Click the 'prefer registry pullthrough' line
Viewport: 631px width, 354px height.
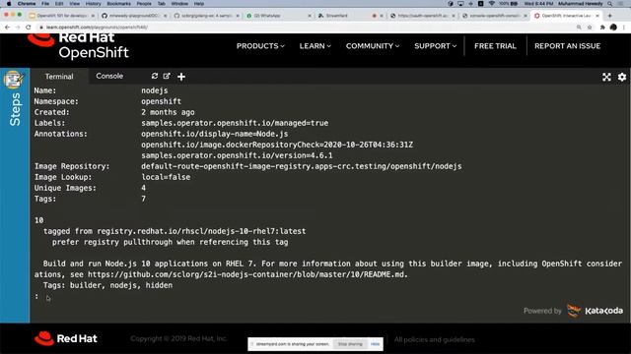(x=170, y=242)
